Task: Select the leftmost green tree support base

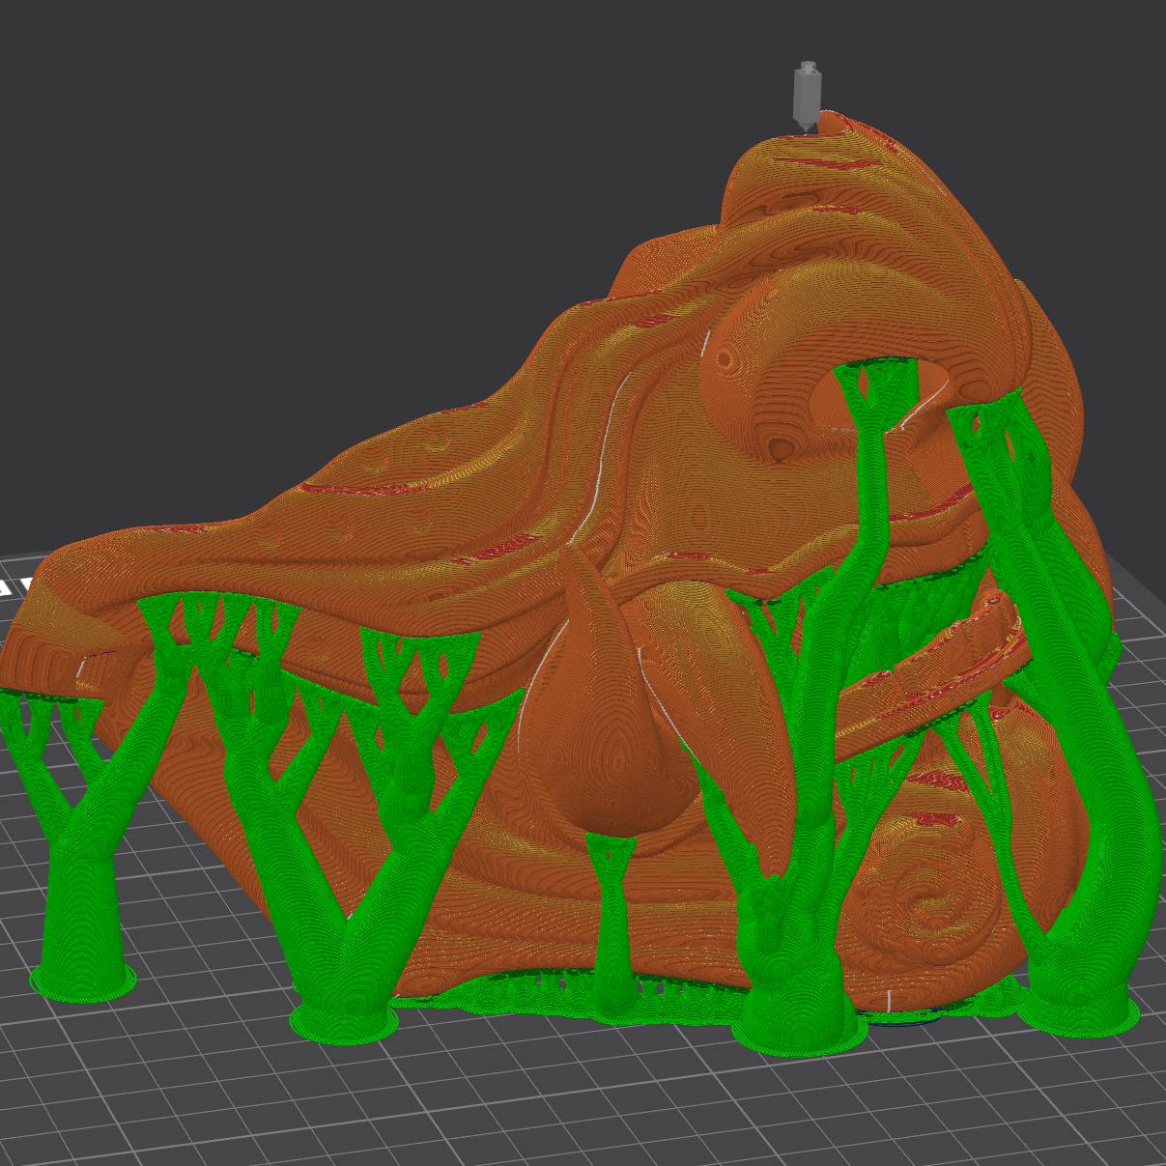Action: point(81,978)
